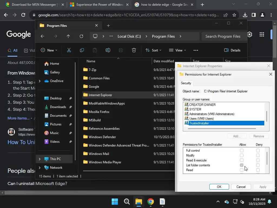277x208 pixels.
Task: Check Deny for Full control
Action: [258, 151]
